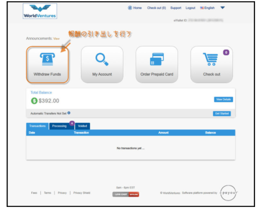Open the My Account magnifier tile
This screenshot has height=209, width=260.
[102, 64]
